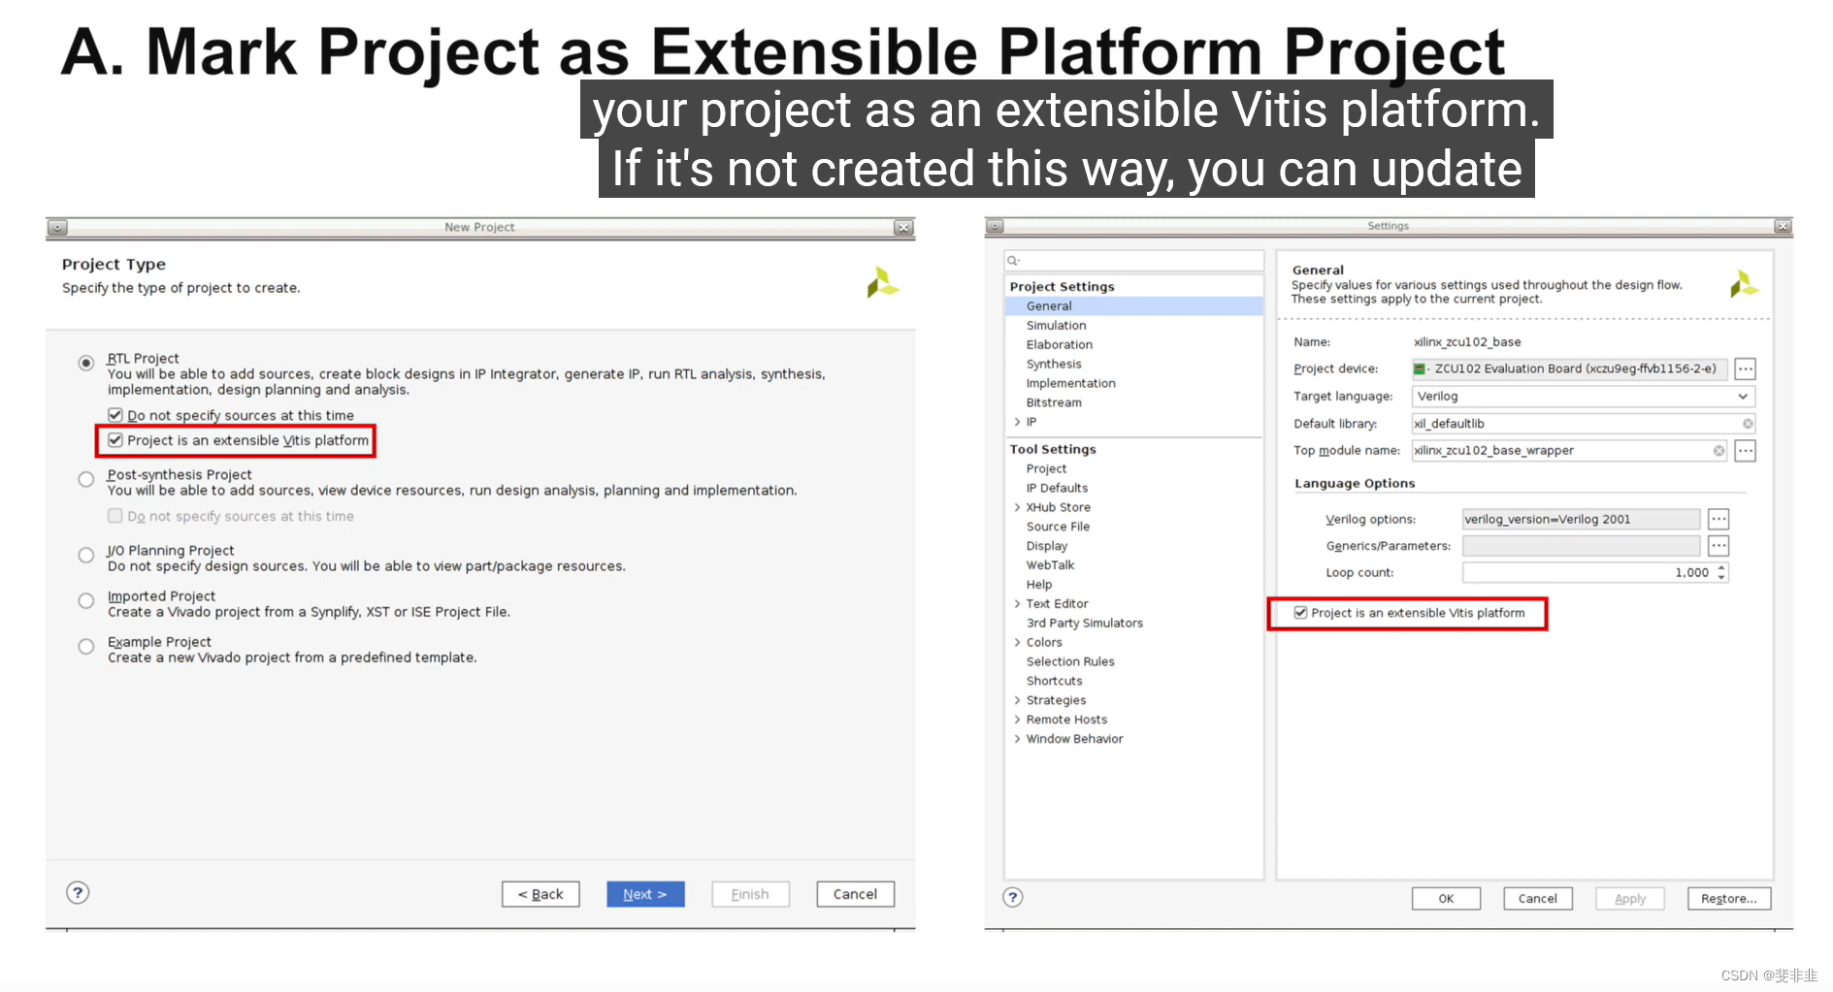Browse Top module name with ellipsis button
The height and width of the screenshot is (992, 1833).
click(1745, 450)
